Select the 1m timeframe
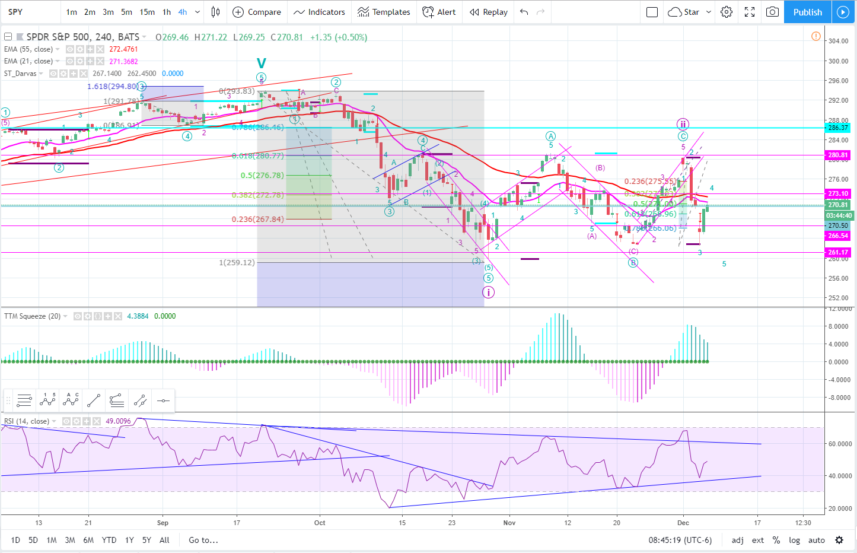 [71, 12]
